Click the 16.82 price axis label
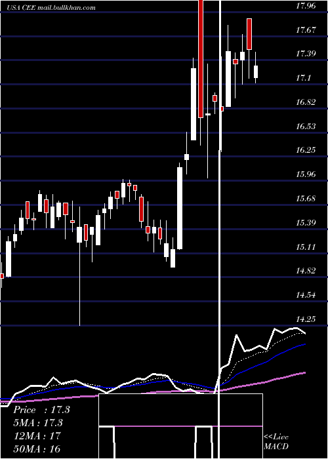The image size is (328, 459). [306, 102]
